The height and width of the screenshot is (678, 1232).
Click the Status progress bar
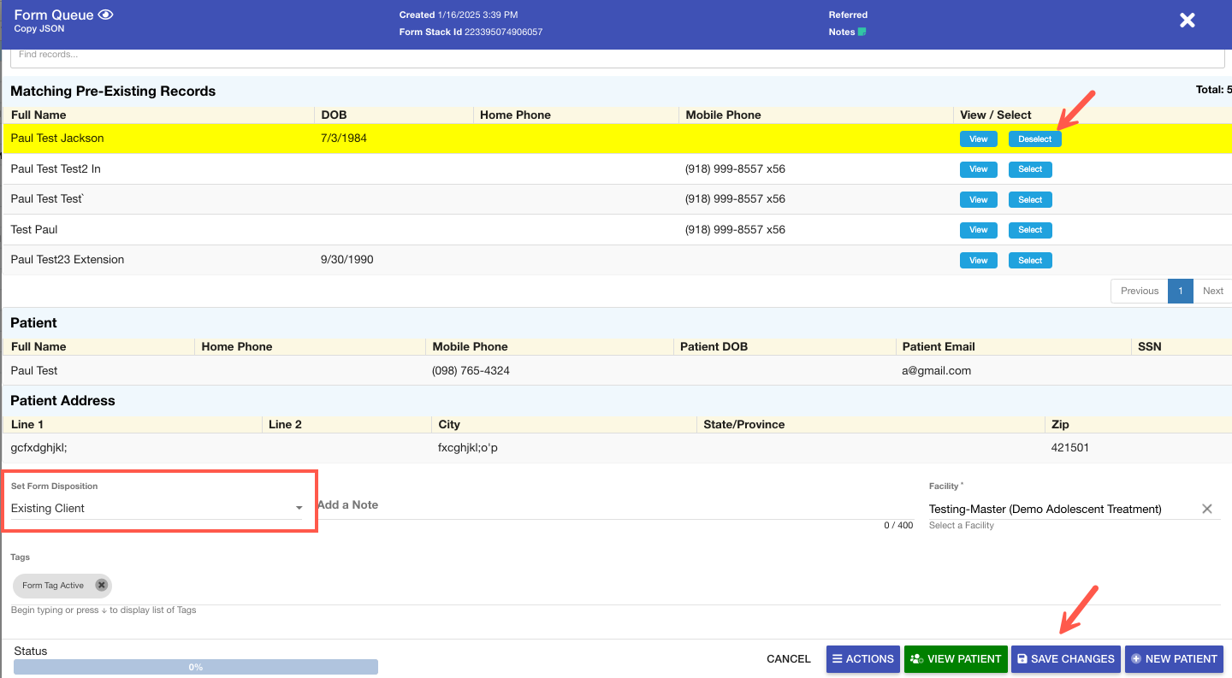click(x=196, y=667)
